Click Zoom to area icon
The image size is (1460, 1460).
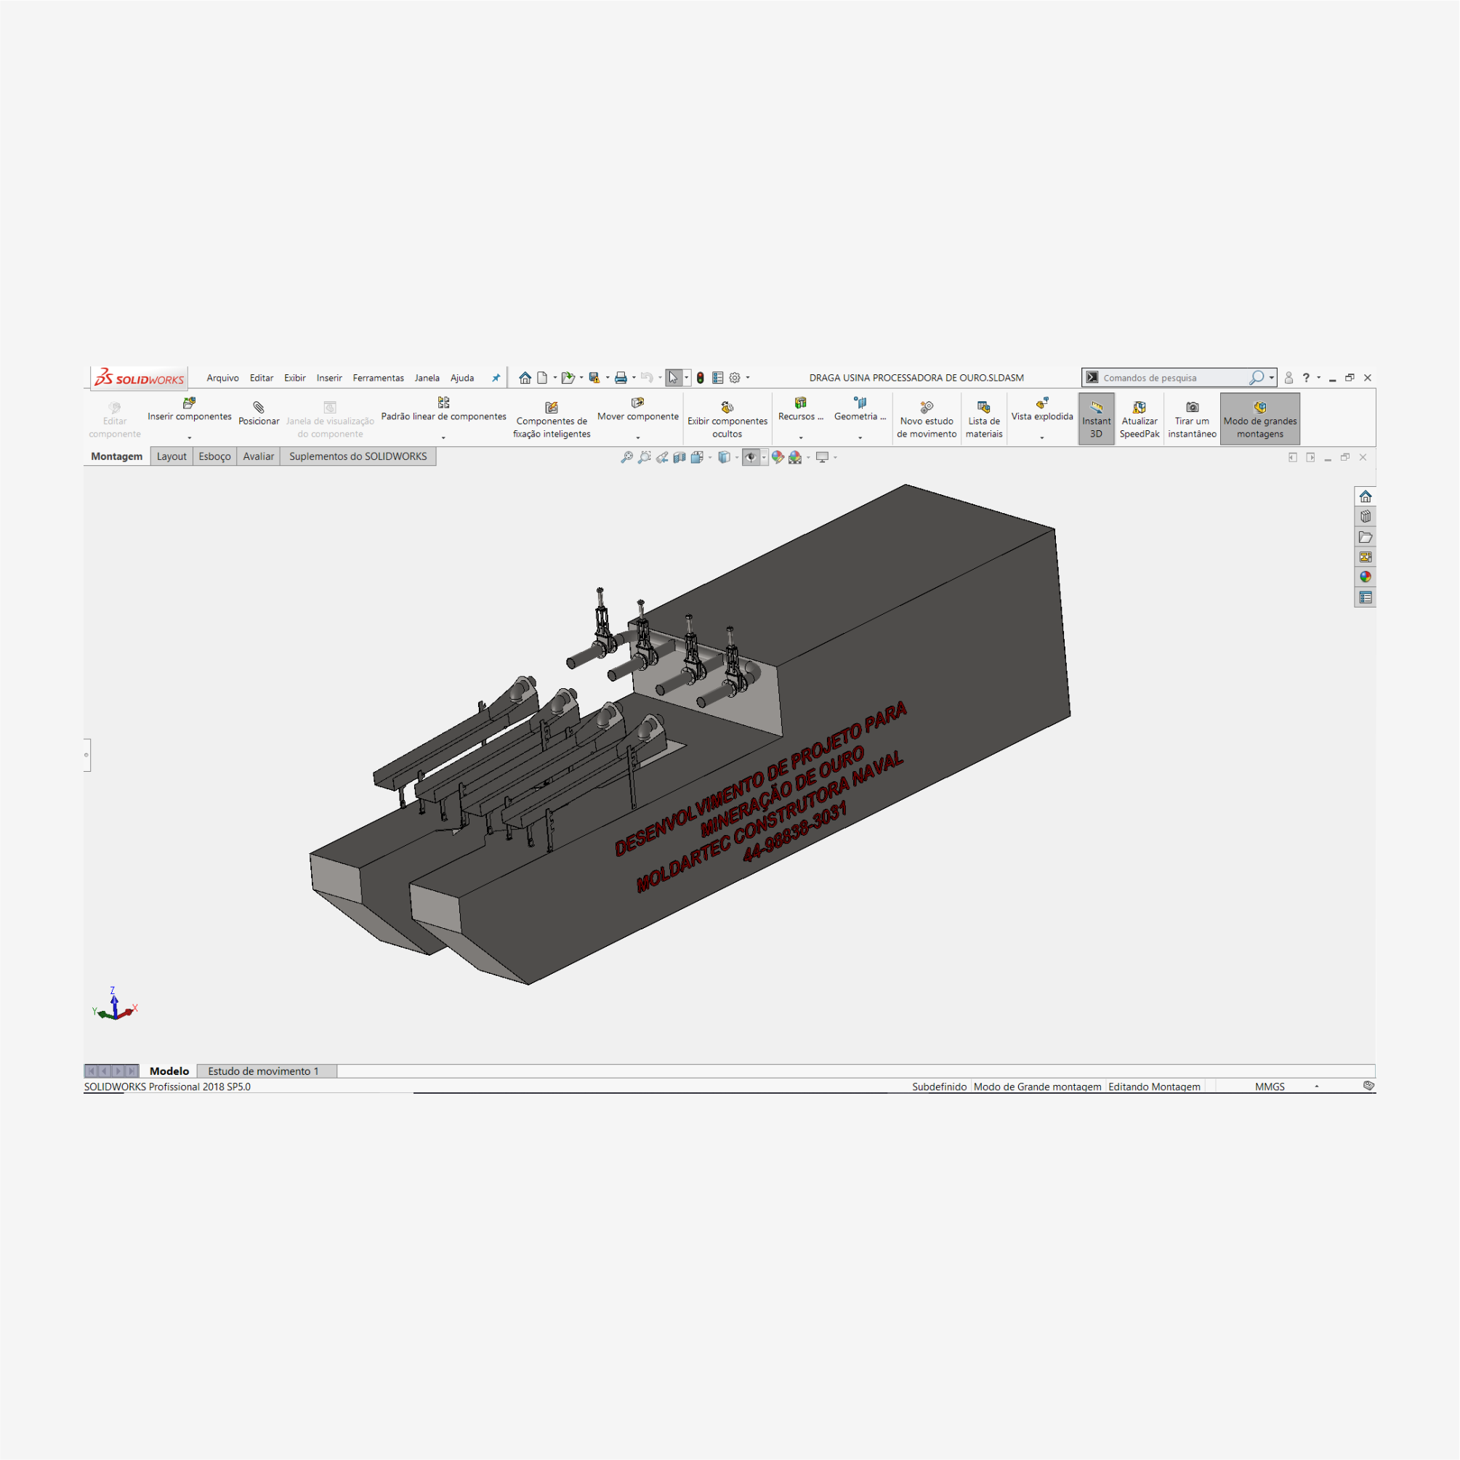644,457
